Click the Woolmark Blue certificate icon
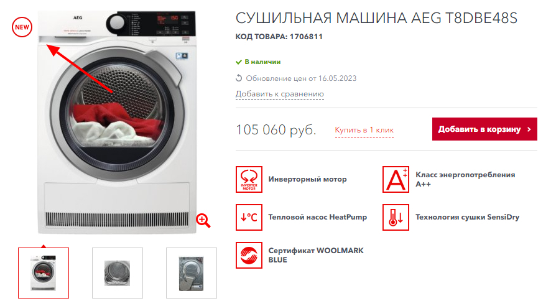Viewport: 556px width, 301px height. tap(249, 255)
